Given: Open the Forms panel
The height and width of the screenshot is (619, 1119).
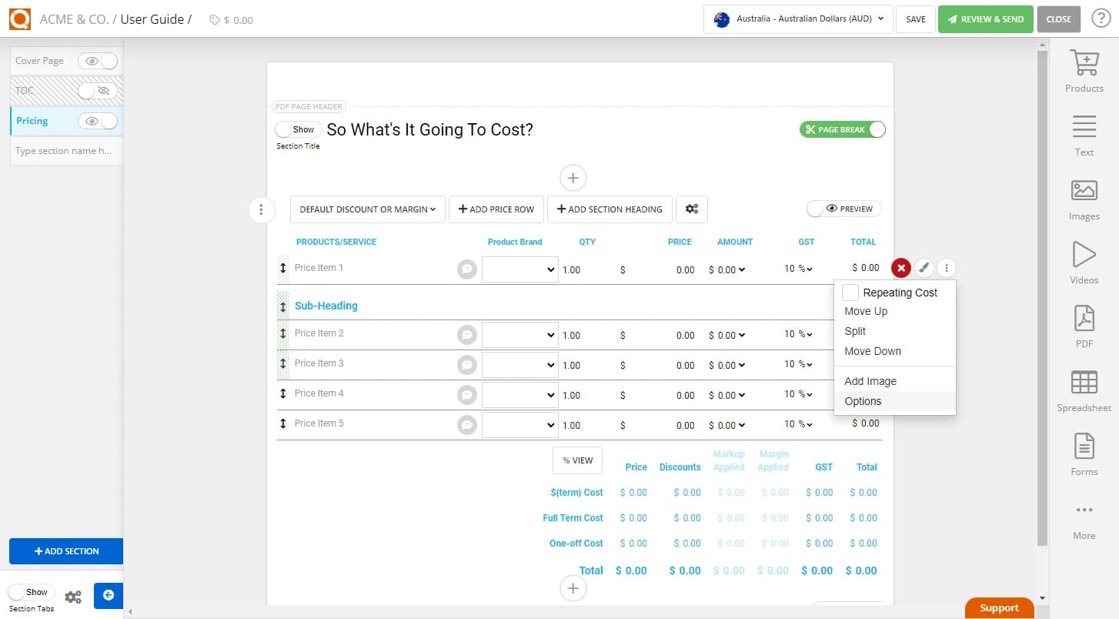Looking at the screenshot, I should click(1084, 453).
